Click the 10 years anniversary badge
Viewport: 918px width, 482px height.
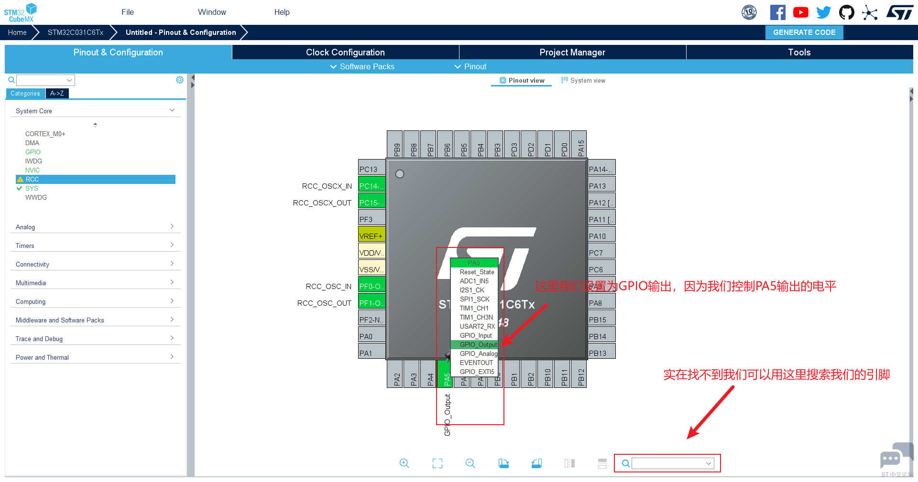point(749,12)
